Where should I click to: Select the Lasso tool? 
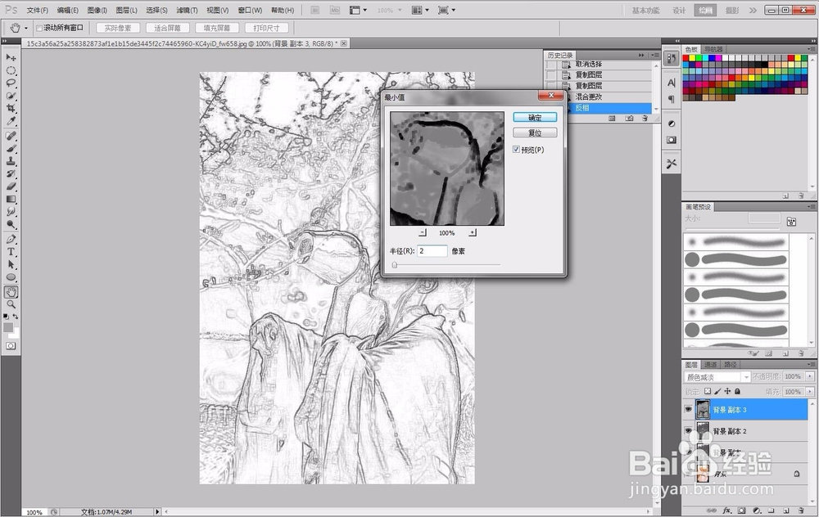(x=11, y=83)
